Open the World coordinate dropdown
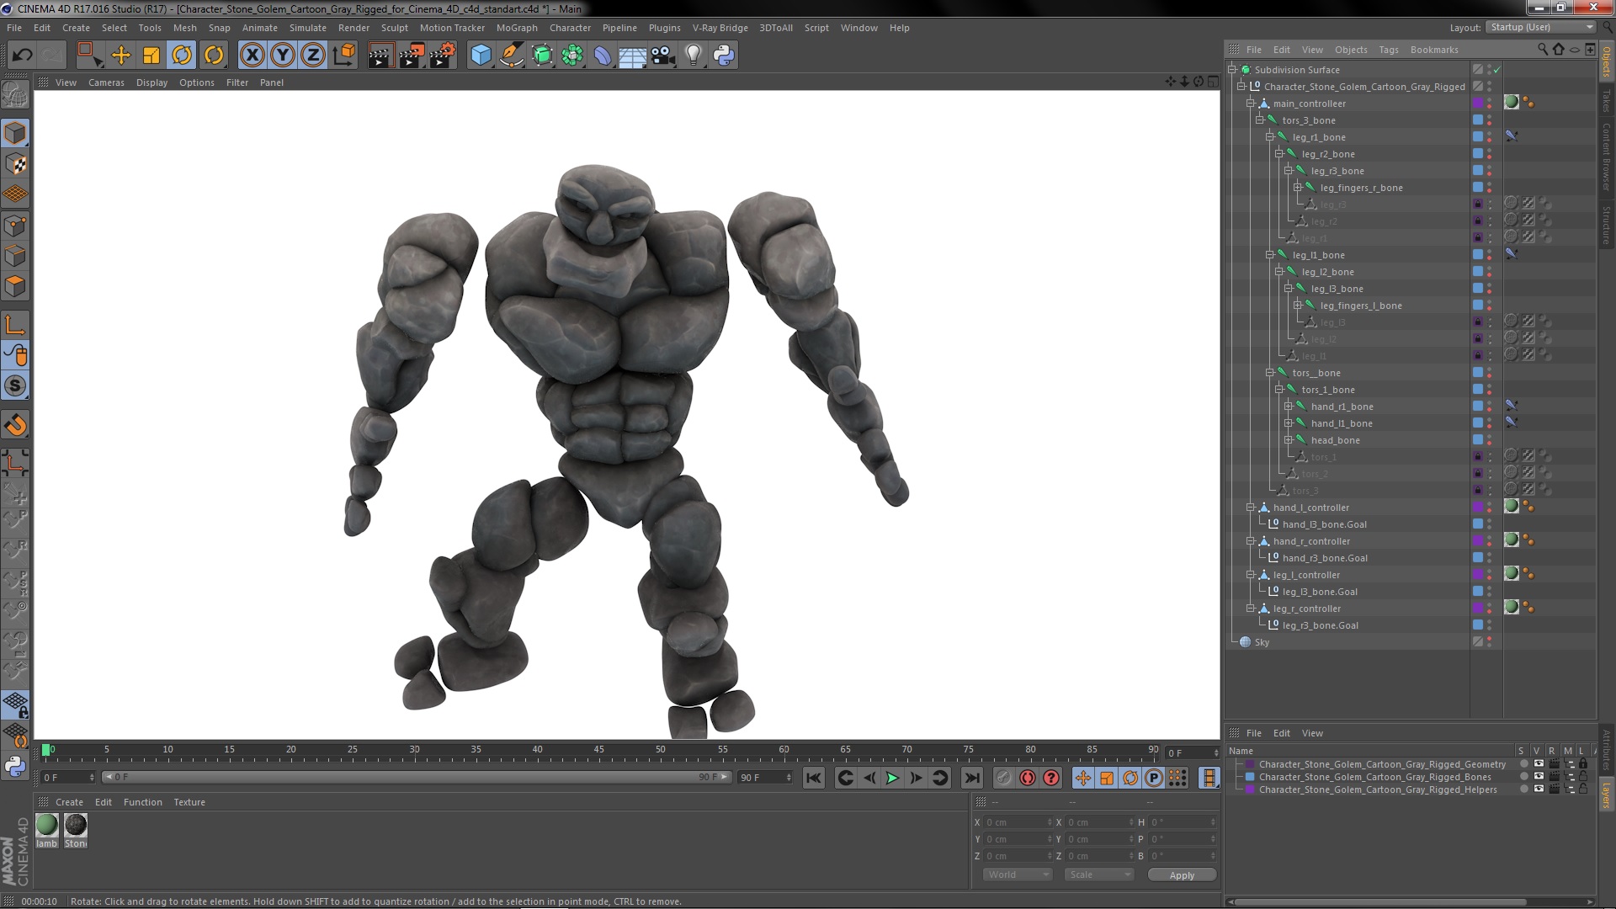The width and height of the screenshot is (1616, 909). coord(1018,874)
